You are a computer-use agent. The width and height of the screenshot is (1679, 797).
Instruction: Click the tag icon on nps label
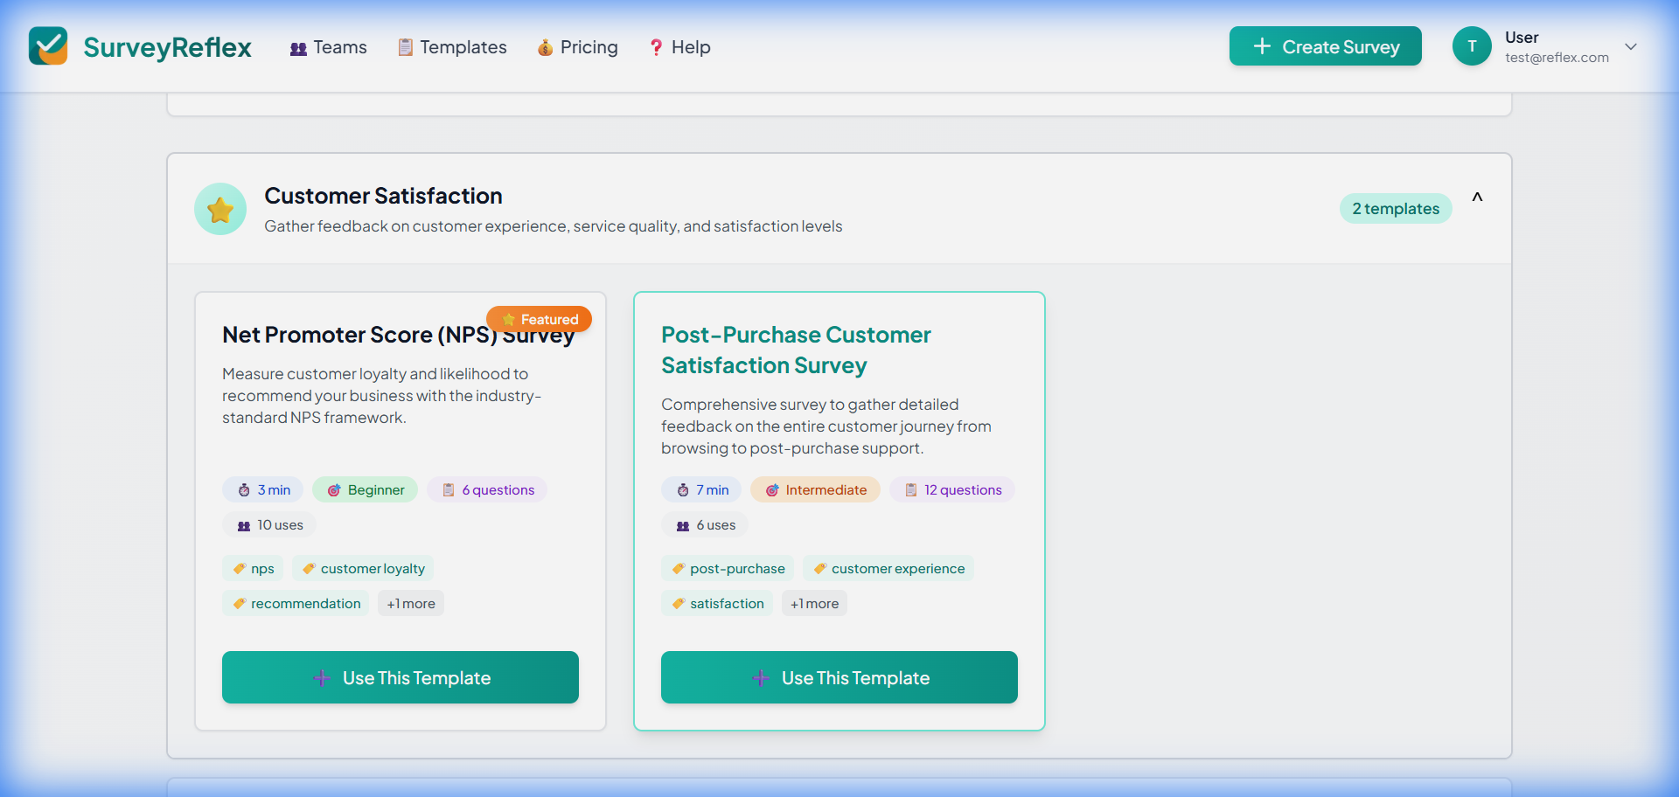coord(240,569)
